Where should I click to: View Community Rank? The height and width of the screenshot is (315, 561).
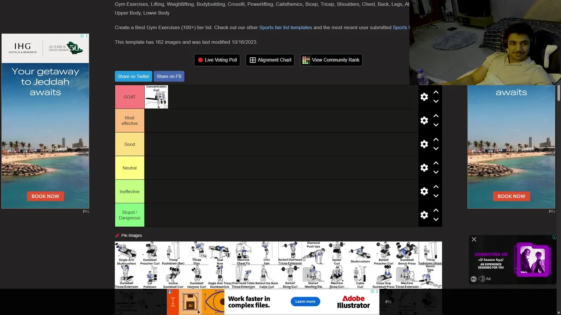click(331, 60)
